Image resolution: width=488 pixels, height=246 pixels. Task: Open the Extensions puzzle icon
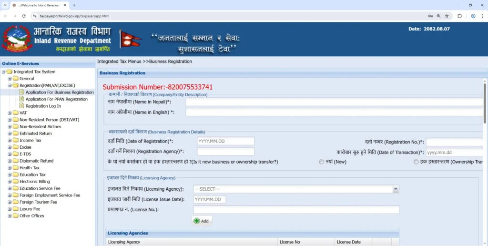tap(459, 16)
